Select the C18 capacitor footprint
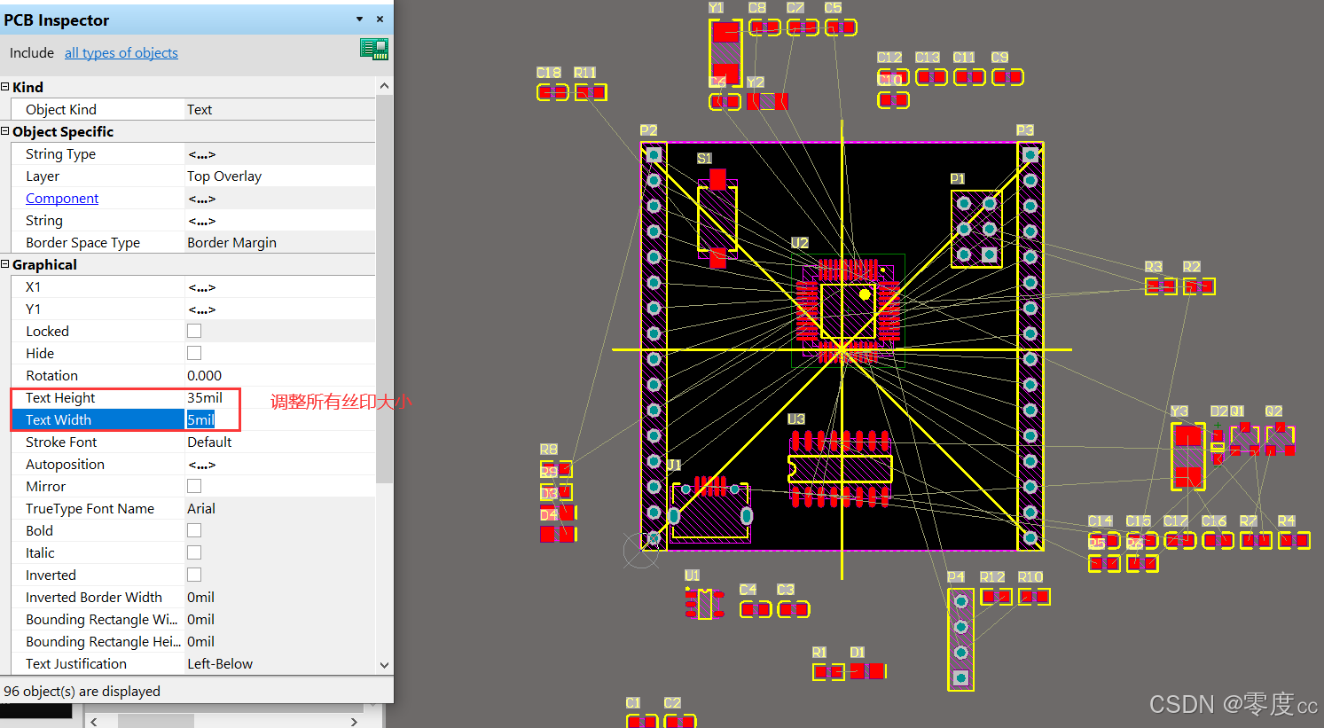The height and width of the screenshot is (728, 1324). pos(552,92)
